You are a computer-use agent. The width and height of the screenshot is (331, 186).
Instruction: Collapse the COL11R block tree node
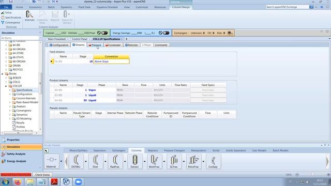[6, 86]
